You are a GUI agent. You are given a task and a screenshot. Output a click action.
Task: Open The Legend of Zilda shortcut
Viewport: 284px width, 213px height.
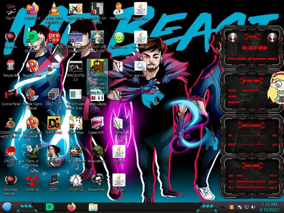point(76,151)
